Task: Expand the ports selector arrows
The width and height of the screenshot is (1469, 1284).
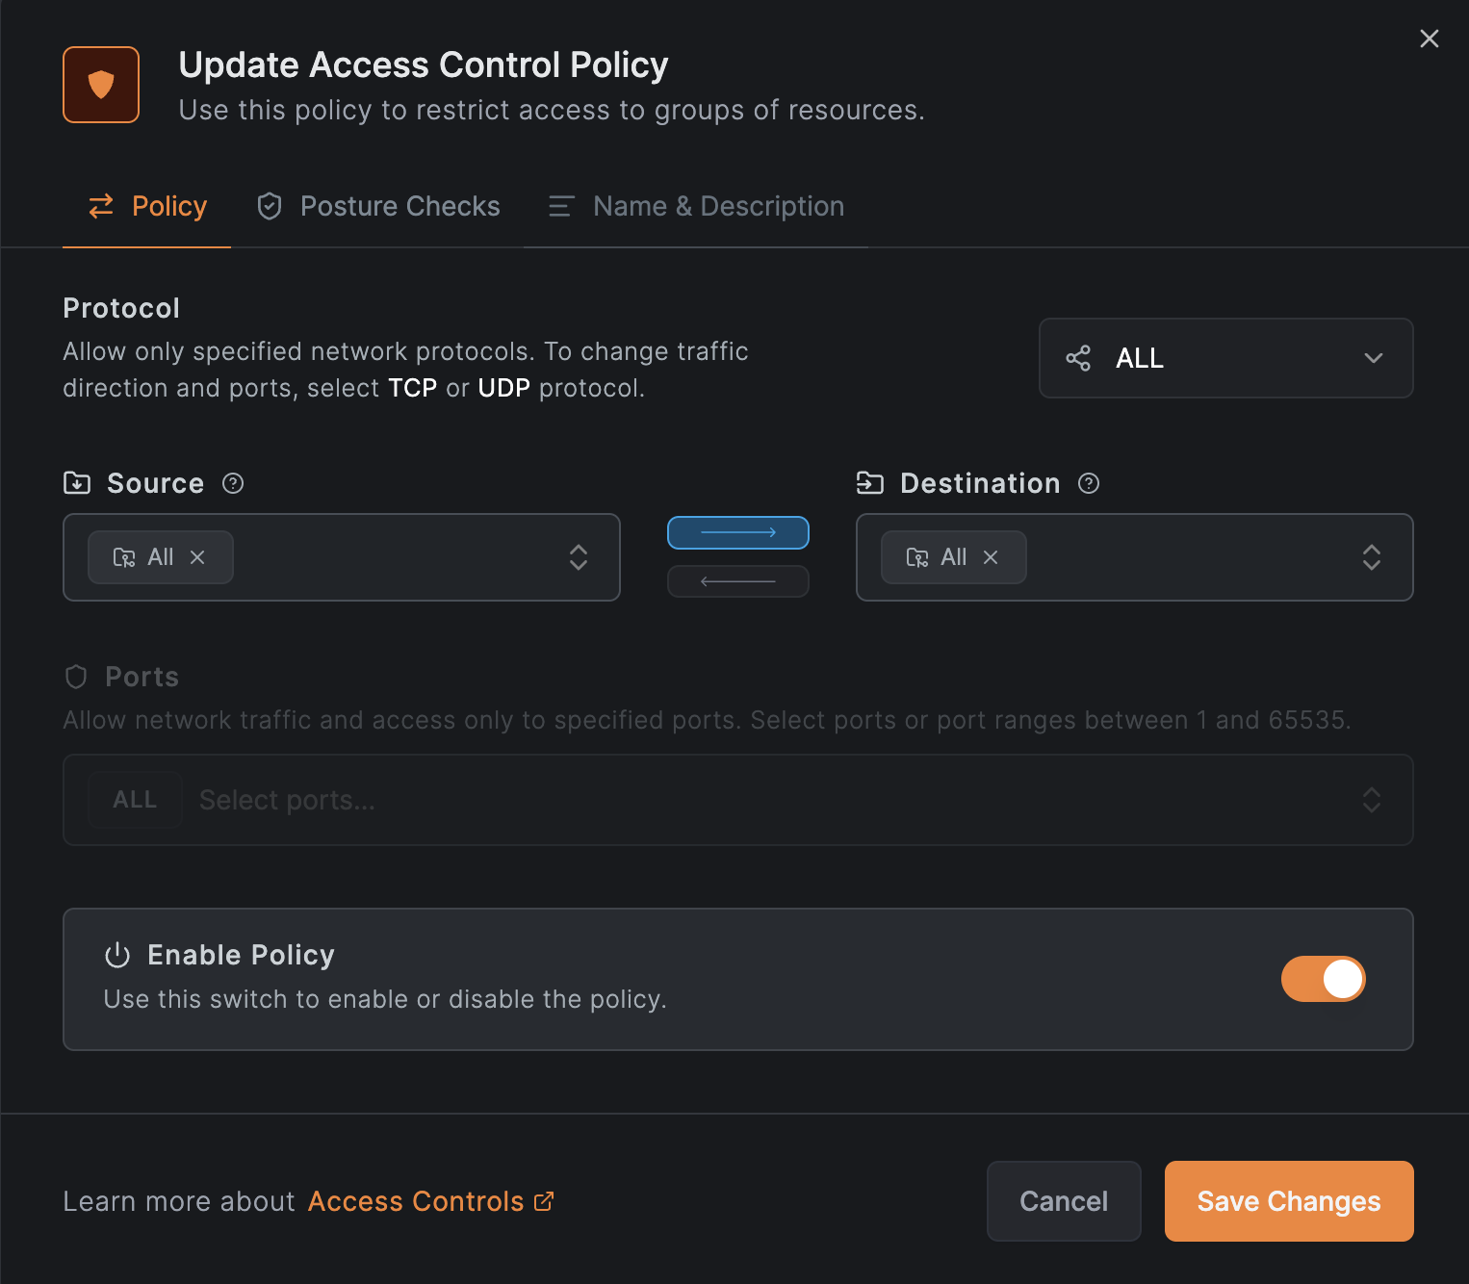Action: [x=1372, y=800]
